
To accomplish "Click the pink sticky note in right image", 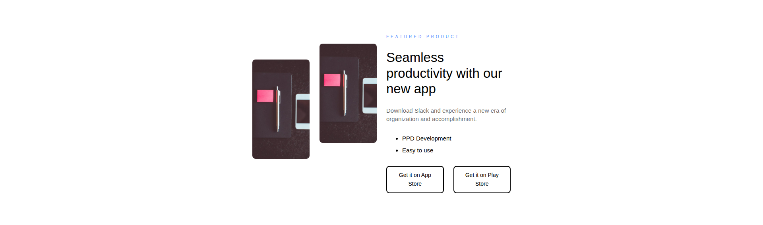I will (x=332, y=80).
